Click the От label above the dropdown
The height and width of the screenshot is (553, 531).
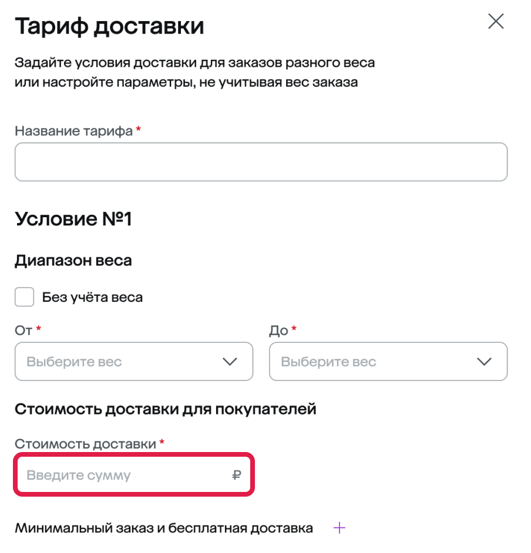23,331
